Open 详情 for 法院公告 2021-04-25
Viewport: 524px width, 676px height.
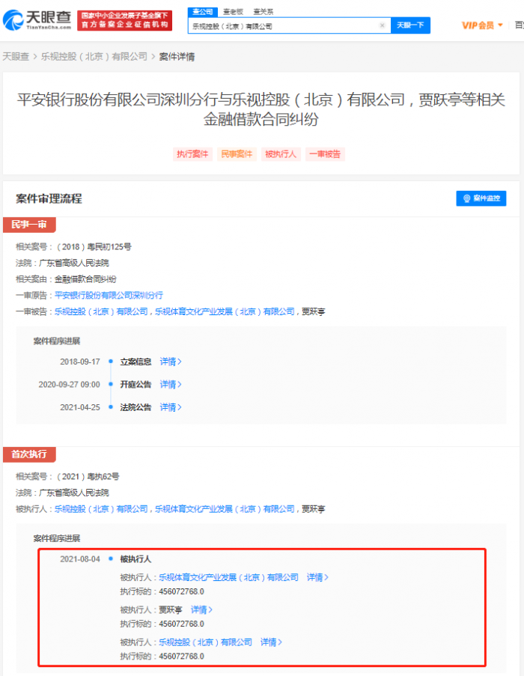pos(171,407)
